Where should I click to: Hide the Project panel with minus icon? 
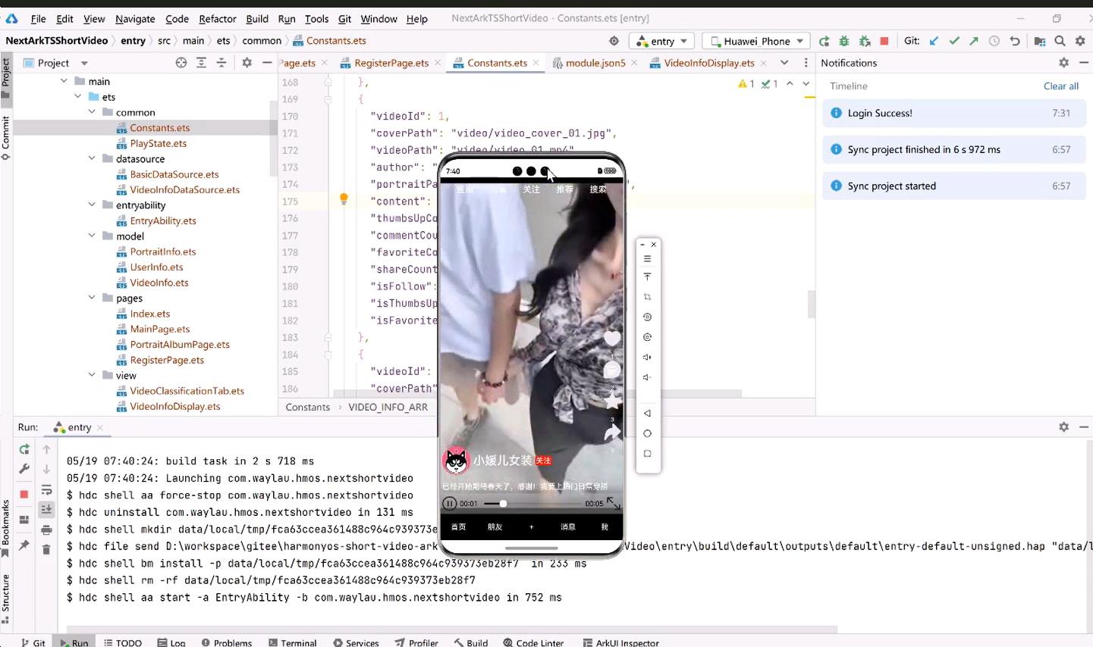pyautogui.click(x=267, y=63)
